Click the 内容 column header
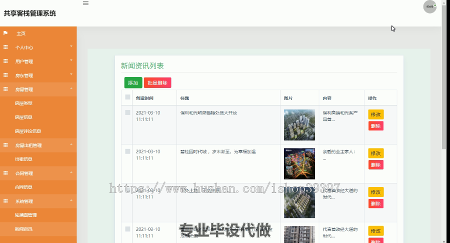 [x=327, y=98]
